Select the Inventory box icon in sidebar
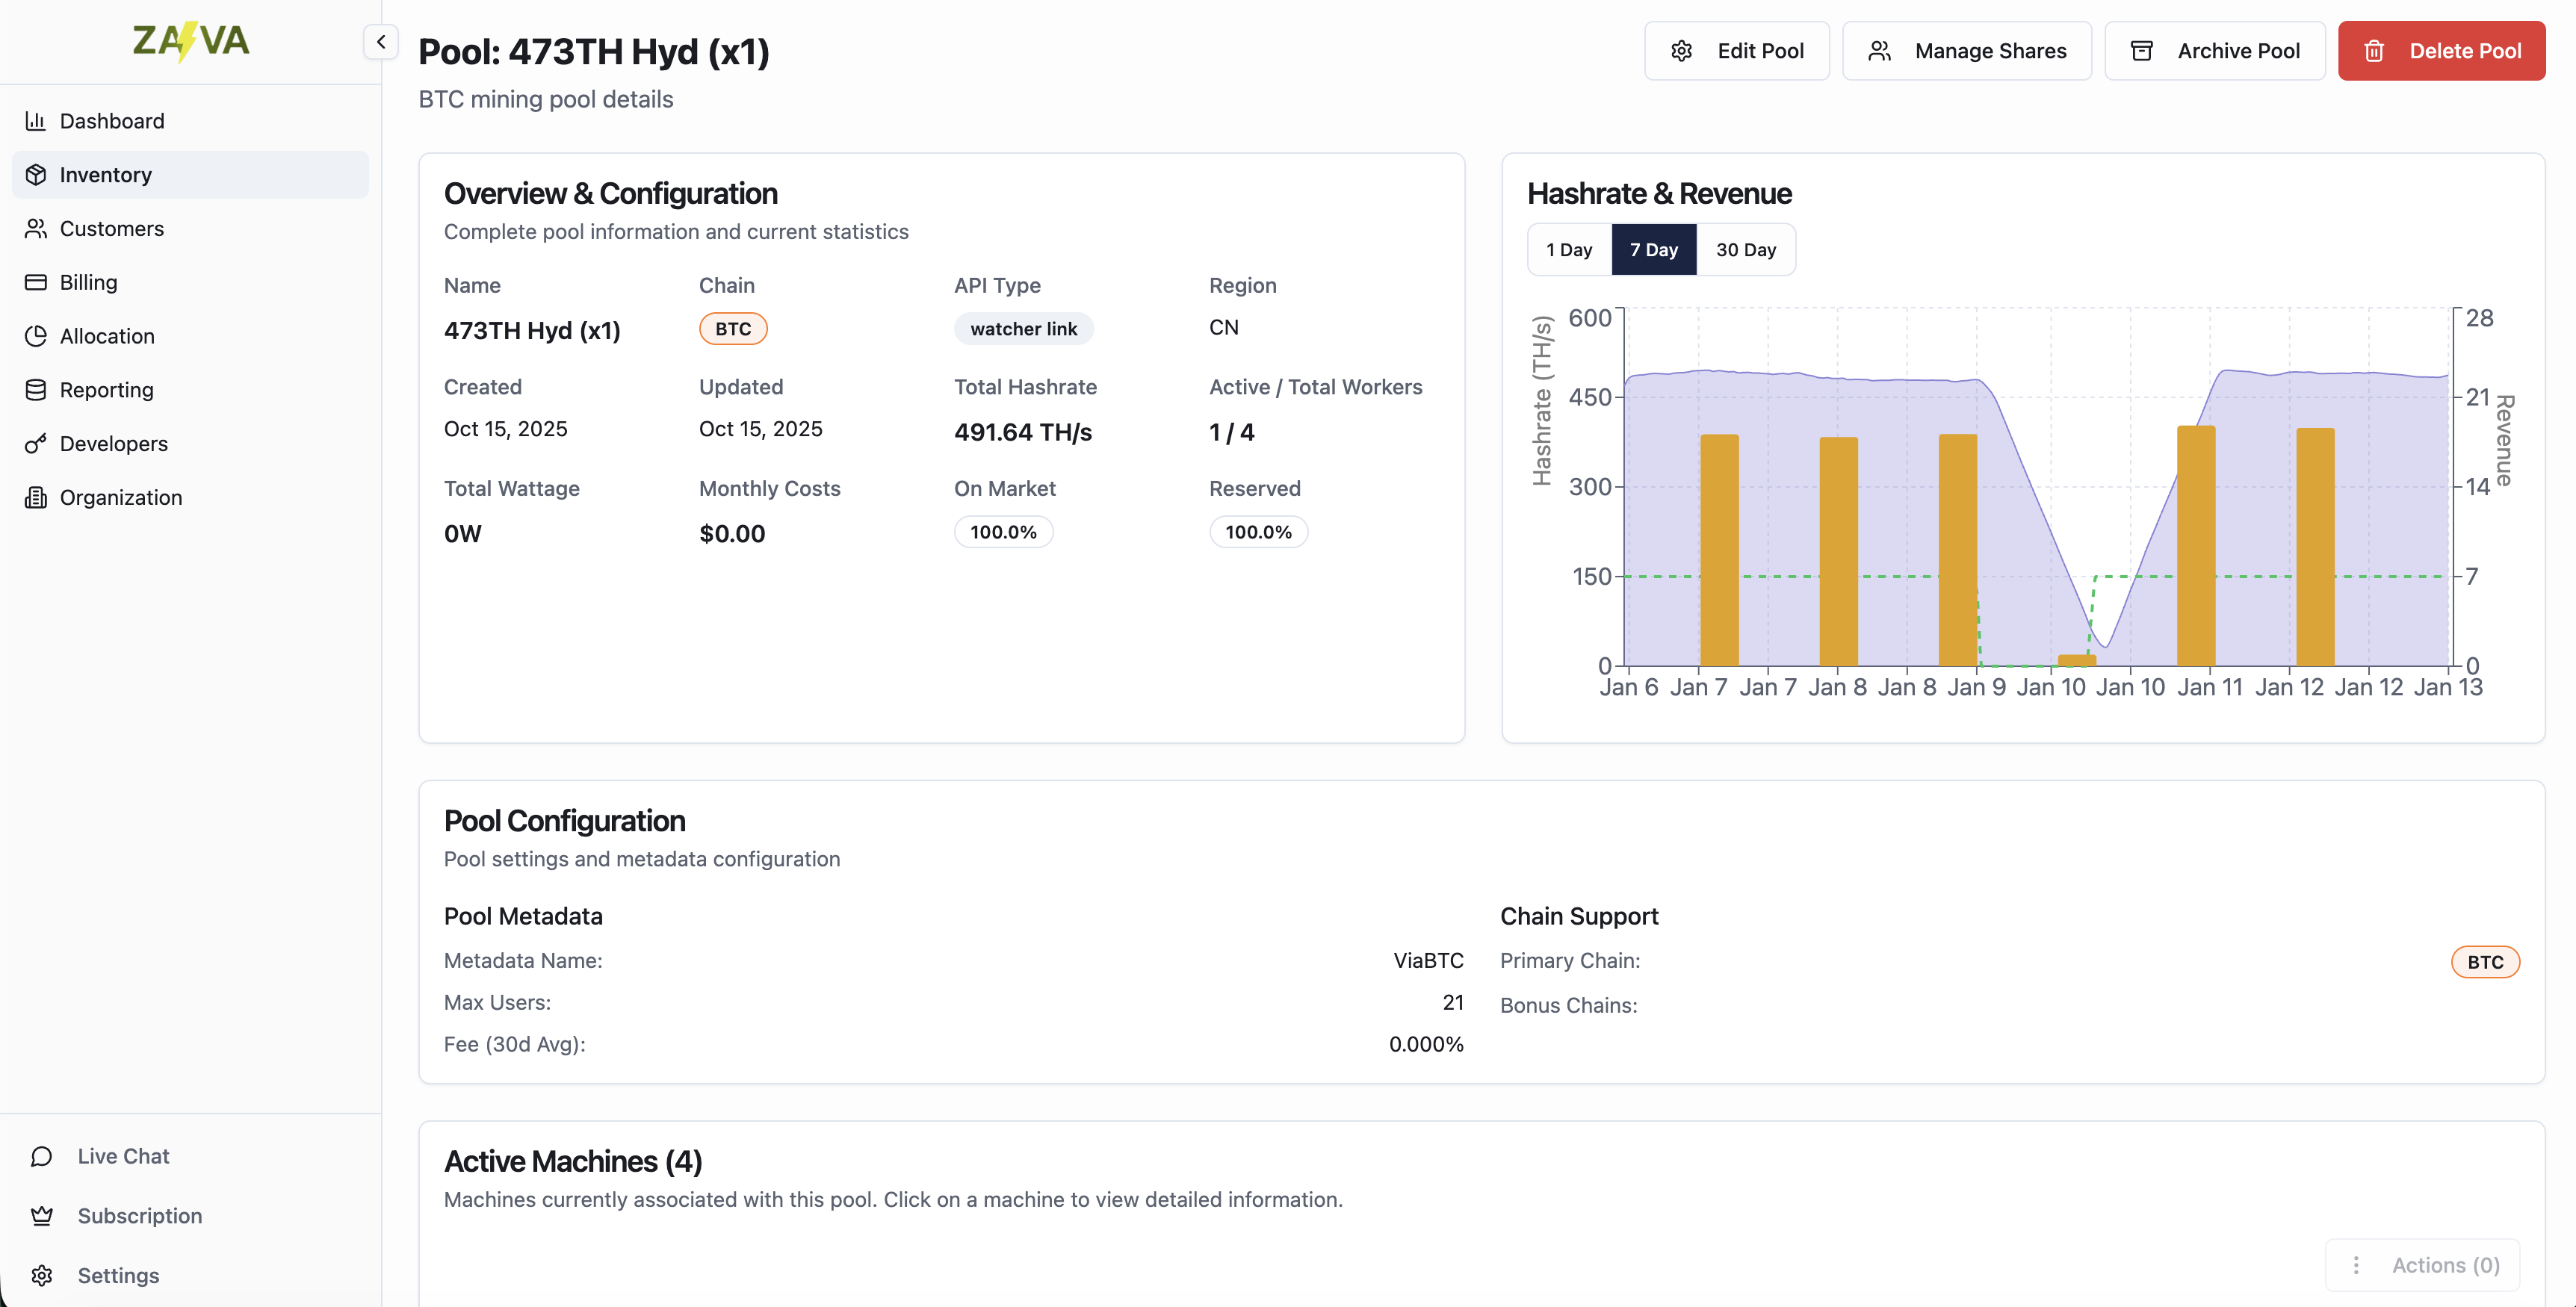Viewport: 2576px width, 1307px height. click(x=36, y=174)
